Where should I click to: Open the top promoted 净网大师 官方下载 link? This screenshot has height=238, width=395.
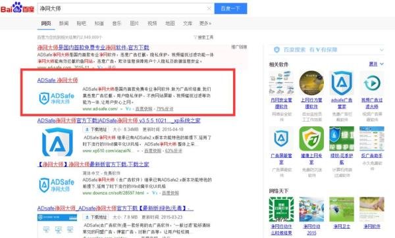(x=93, y=47)
